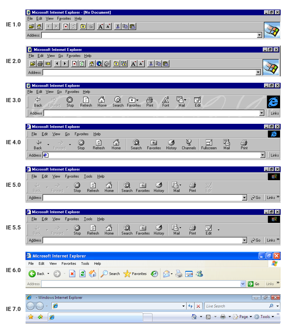Viewport: 287px width, 331px height.
Task: Open the search provider dropdown in IE 7.0
Action: [x=277, y=306]
